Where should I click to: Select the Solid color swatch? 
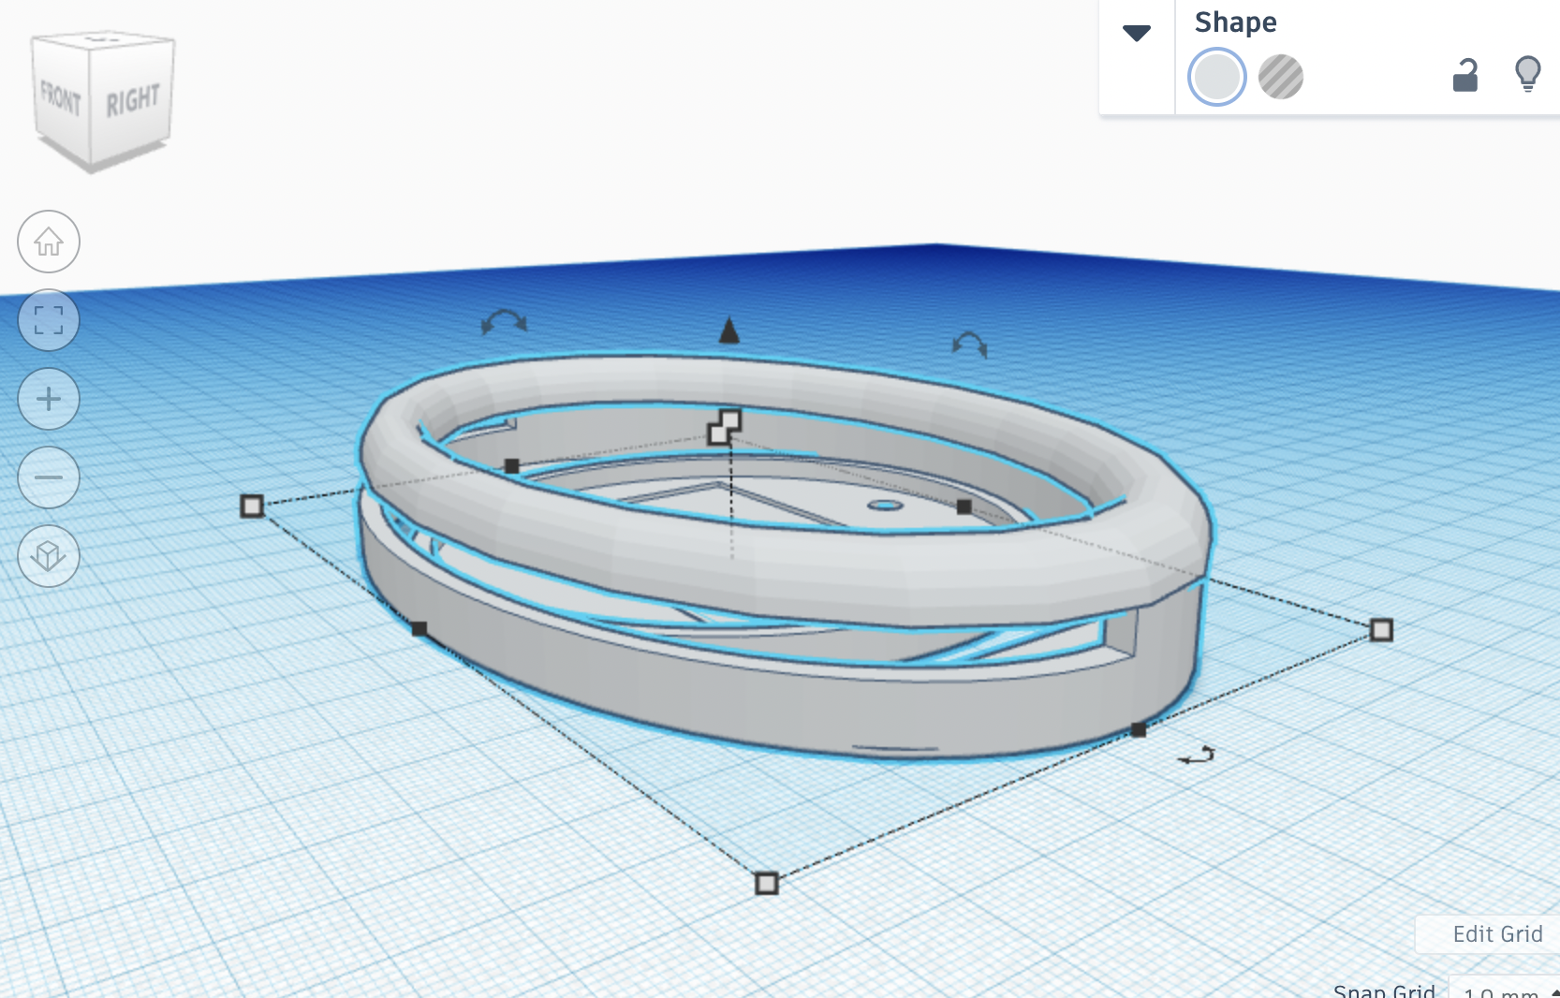tap(1216, 77)
